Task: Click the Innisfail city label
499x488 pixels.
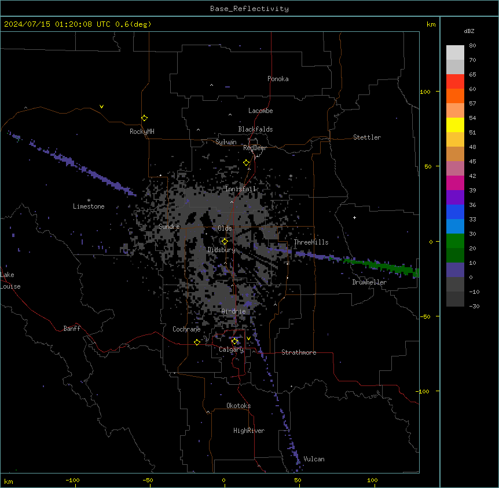Action: point(241,189)
